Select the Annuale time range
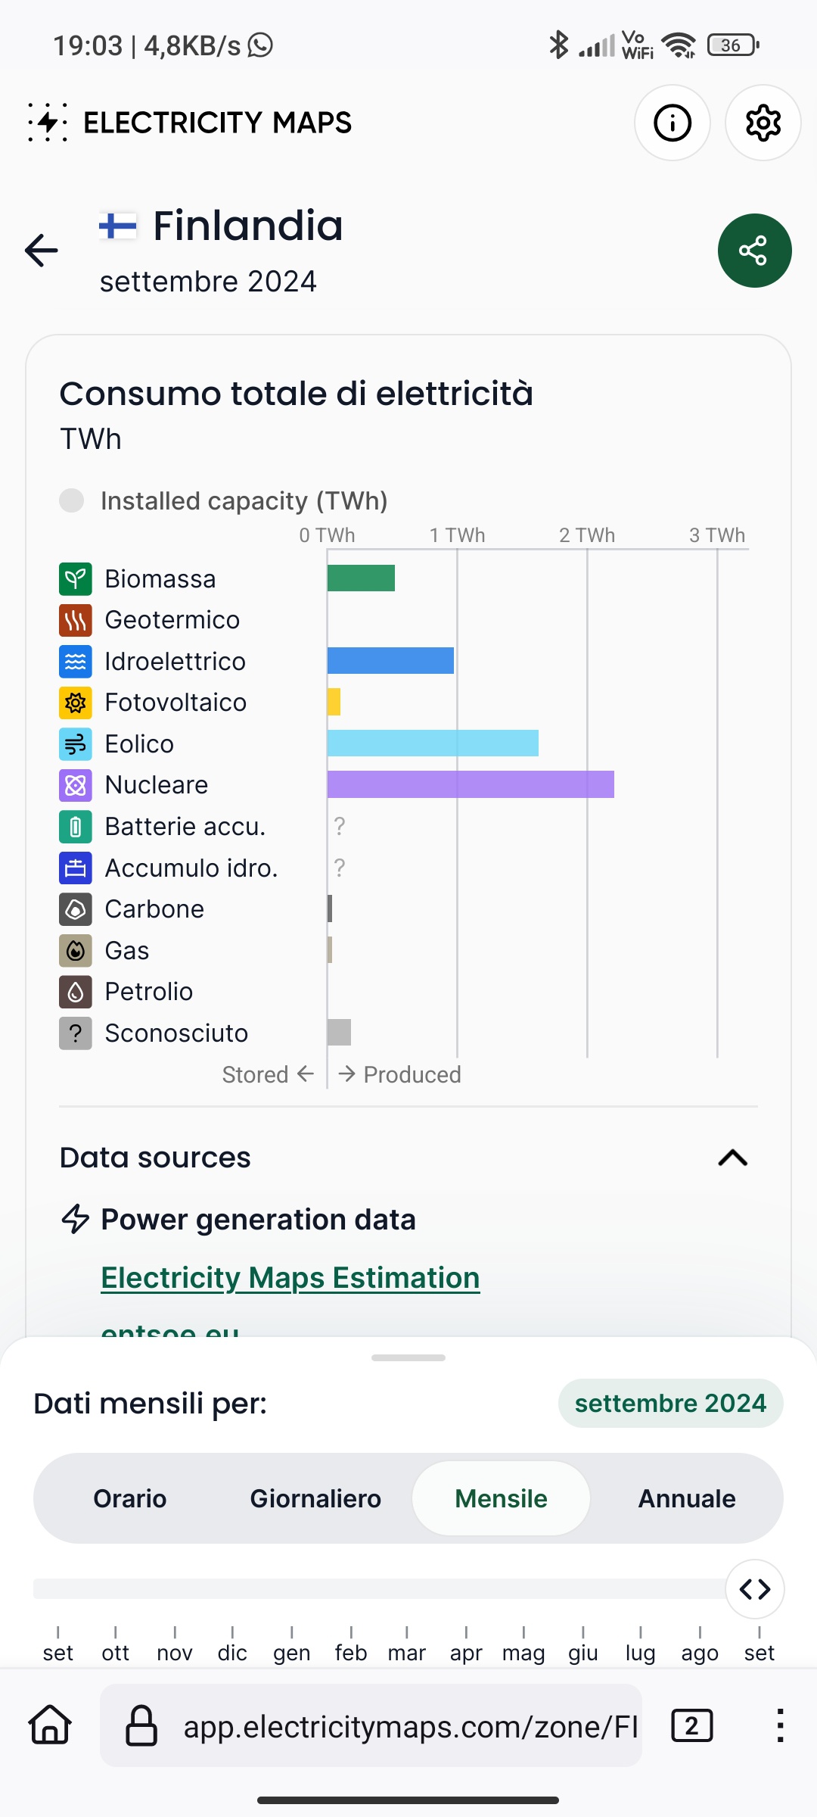This screenshot has width=817, height=1817. click(x=687, y=1498)
